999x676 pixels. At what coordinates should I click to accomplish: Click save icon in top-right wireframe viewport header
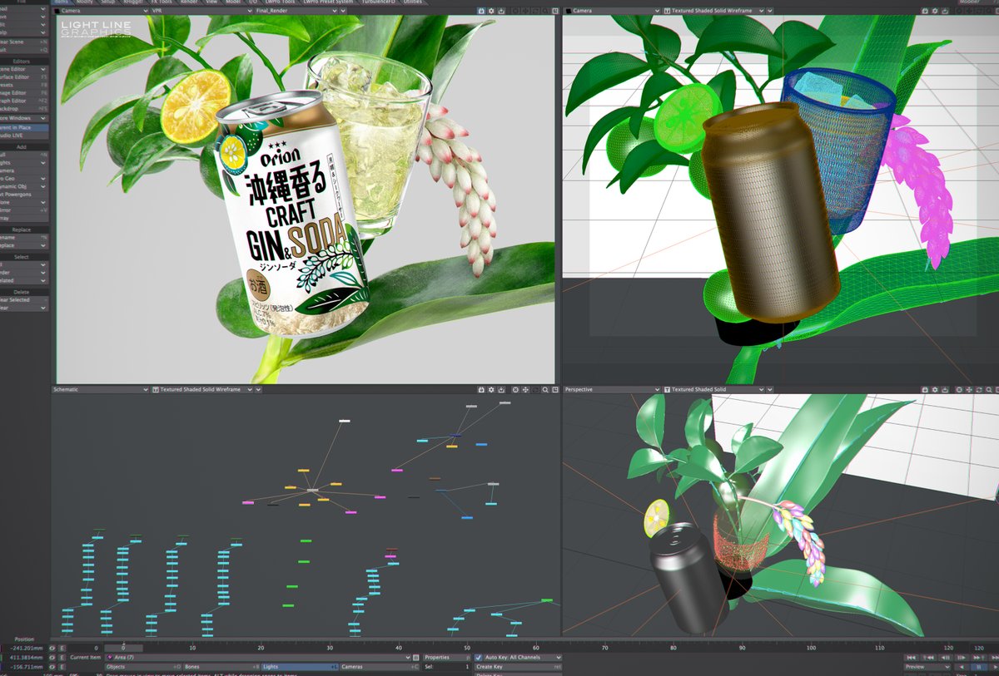click(945, 10)
